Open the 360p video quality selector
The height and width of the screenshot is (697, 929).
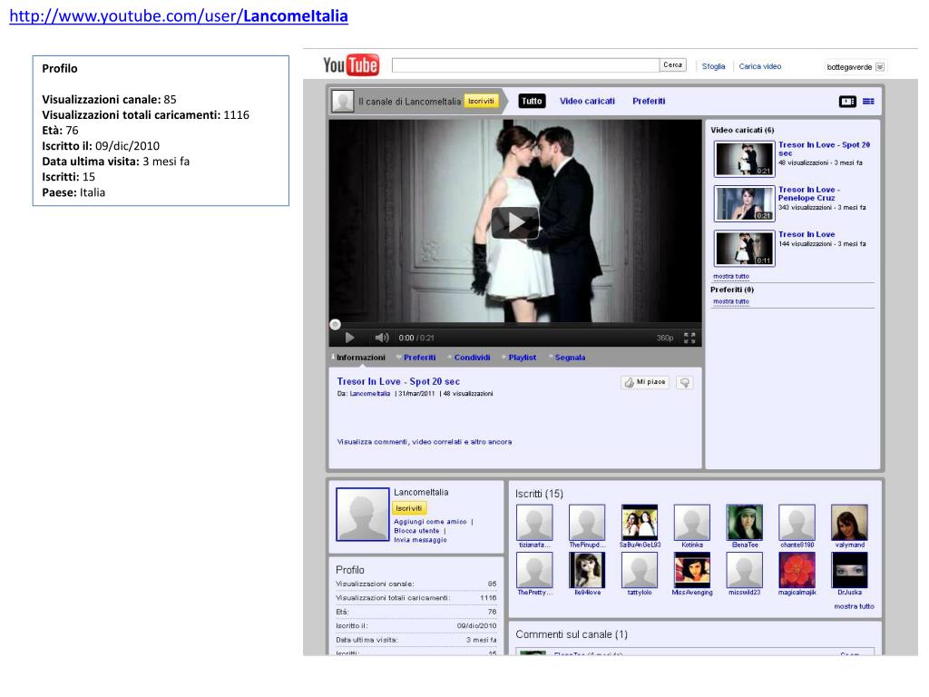(665, 338)
